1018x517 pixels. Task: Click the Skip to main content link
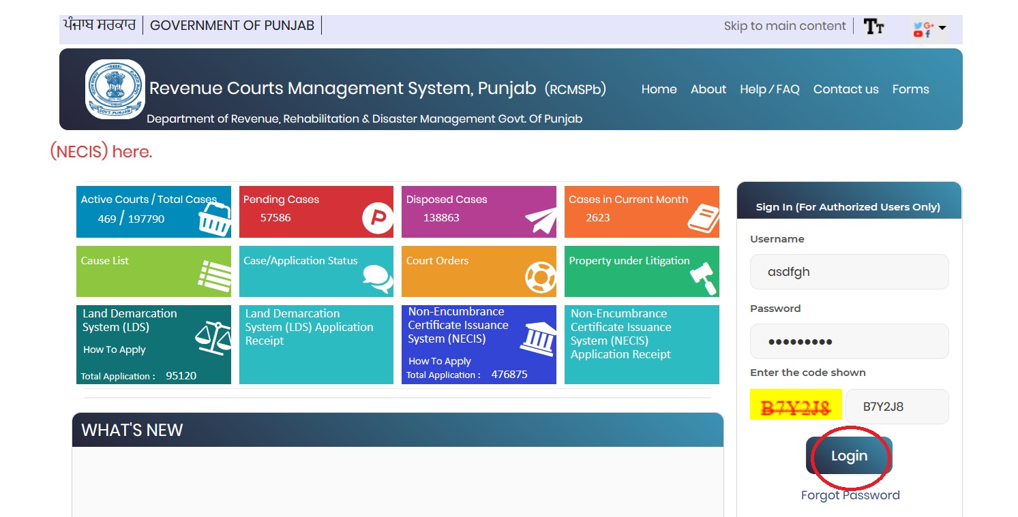tap(784, 26)
